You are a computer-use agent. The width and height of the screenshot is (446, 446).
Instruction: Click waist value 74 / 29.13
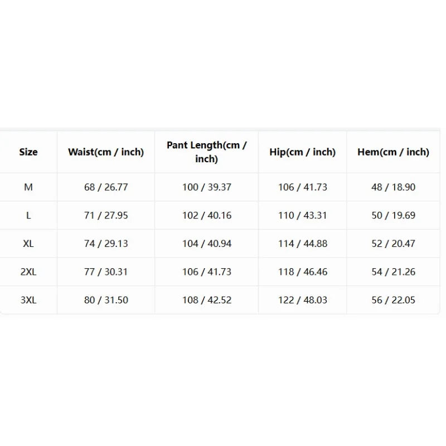(106, 244)
